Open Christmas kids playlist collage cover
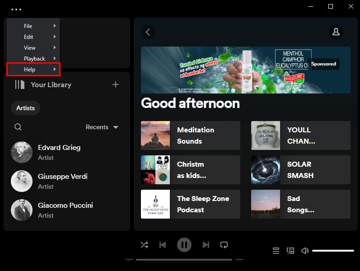 point(155,170)
